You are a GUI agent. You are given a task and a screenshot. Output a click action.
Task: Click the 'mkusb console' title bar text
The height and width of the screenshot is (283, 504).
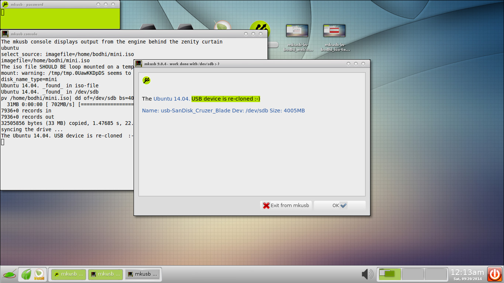24,34
